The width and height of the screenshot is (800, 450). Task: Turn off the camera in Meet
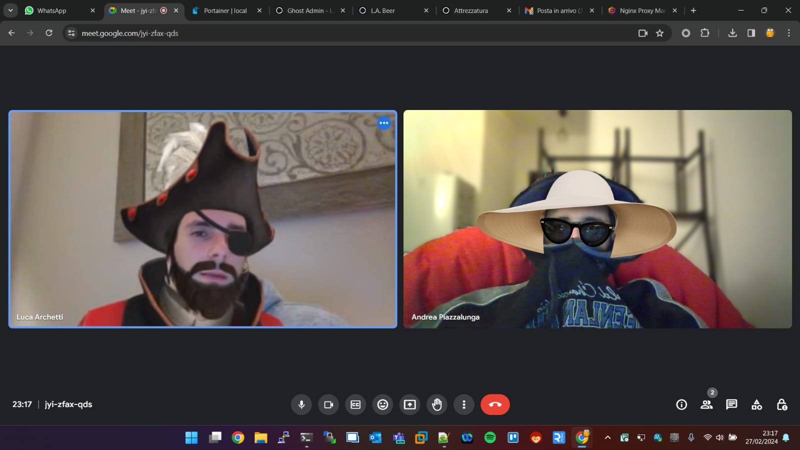click(x=328, y=404)
